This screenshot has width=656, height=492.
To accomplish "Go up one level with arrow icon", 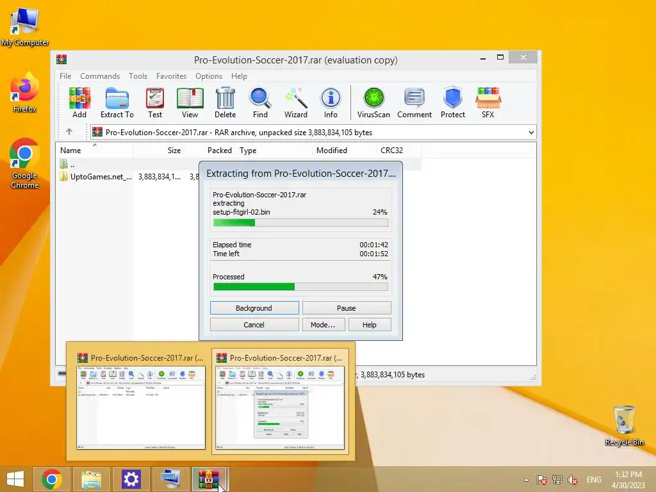I will (69, 132).
